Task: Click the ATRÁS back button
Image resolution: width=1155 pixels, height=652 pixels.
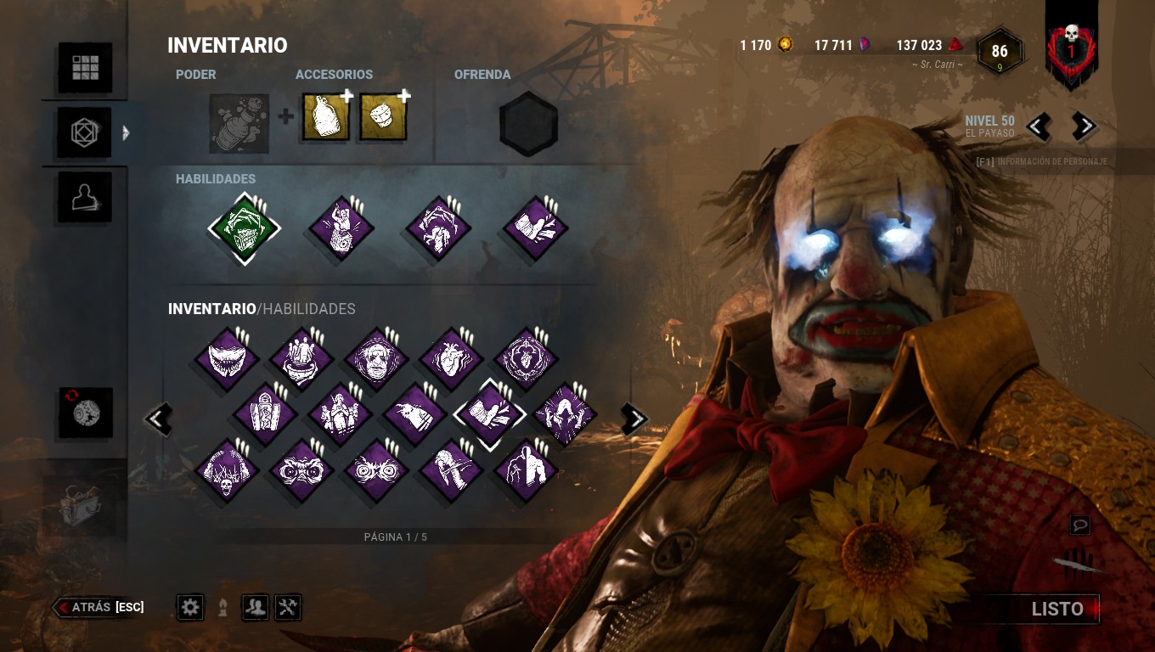Action: (99, 607)
